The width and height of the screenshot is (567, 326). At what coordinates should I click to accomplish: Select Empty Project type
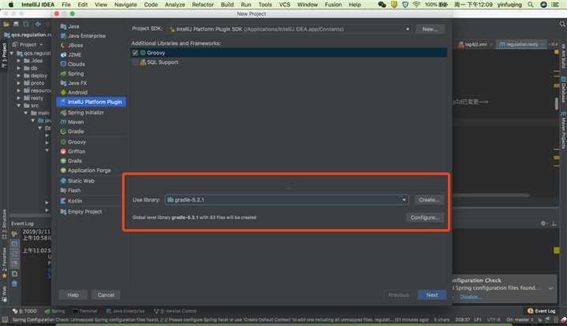click(x=84, y=212)
